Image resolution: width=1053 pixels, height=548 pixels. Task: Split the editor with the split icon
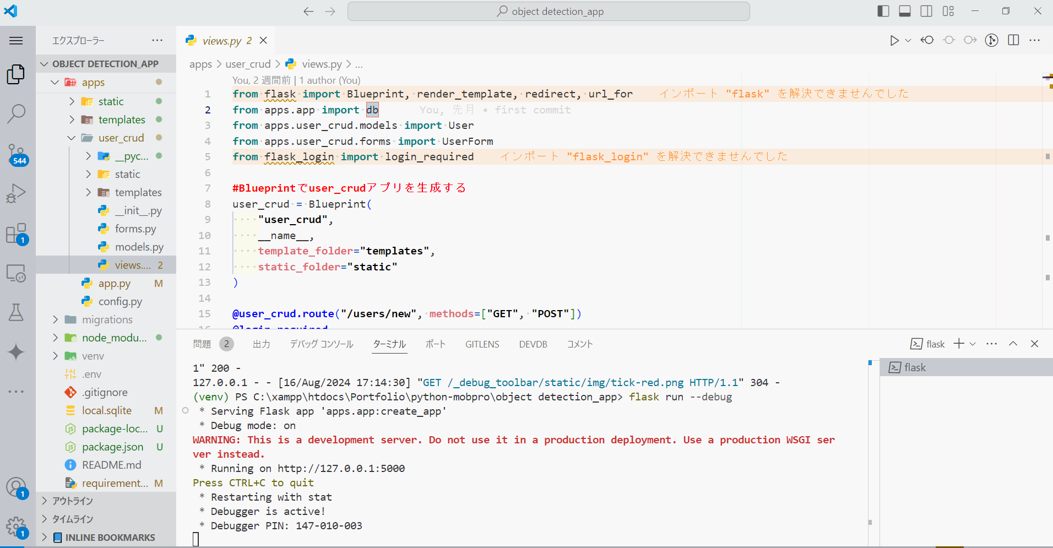[1014, 40]
